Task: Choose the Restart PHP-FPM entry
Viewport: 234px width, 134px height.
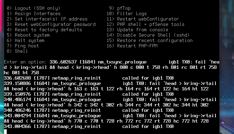Action: coord(132,46)
